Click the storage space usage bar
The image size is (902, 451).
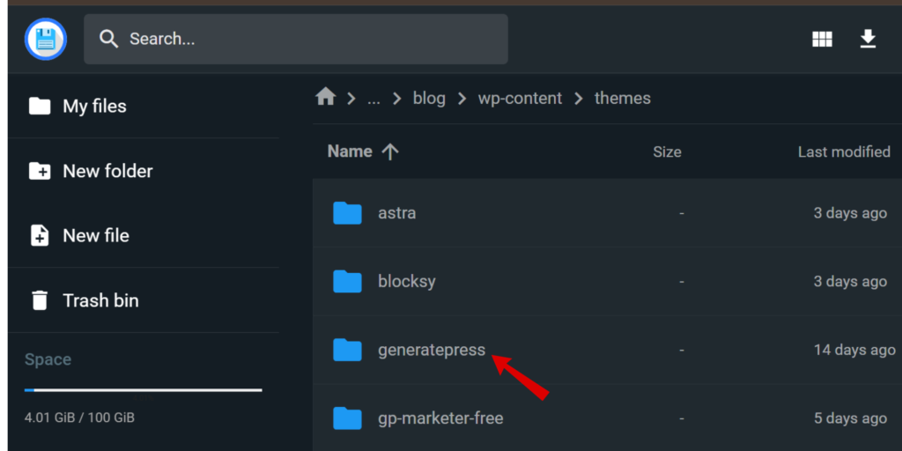(144, 390)
